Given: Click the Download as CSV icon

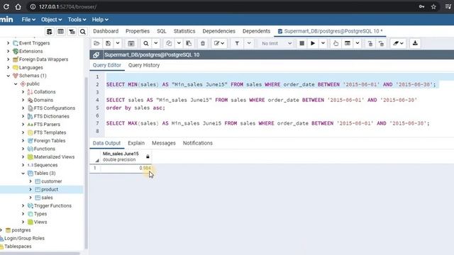Looking at the screenshot, I should pos(415,43).
